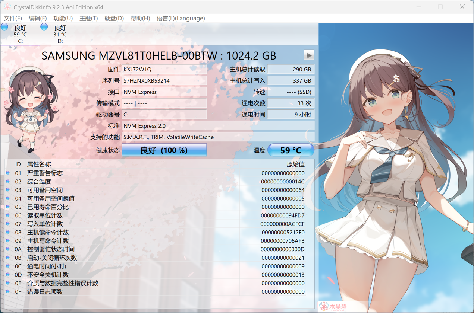Click the status dot for 错误日志项数 row
The height and width of the screenshot is (313, 474).
tap(8, 291)
